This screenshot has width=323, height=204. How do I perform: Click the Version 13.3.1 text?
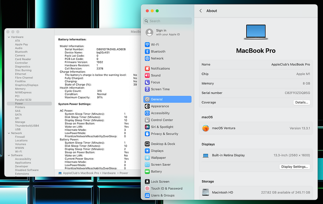coord(300,128)
